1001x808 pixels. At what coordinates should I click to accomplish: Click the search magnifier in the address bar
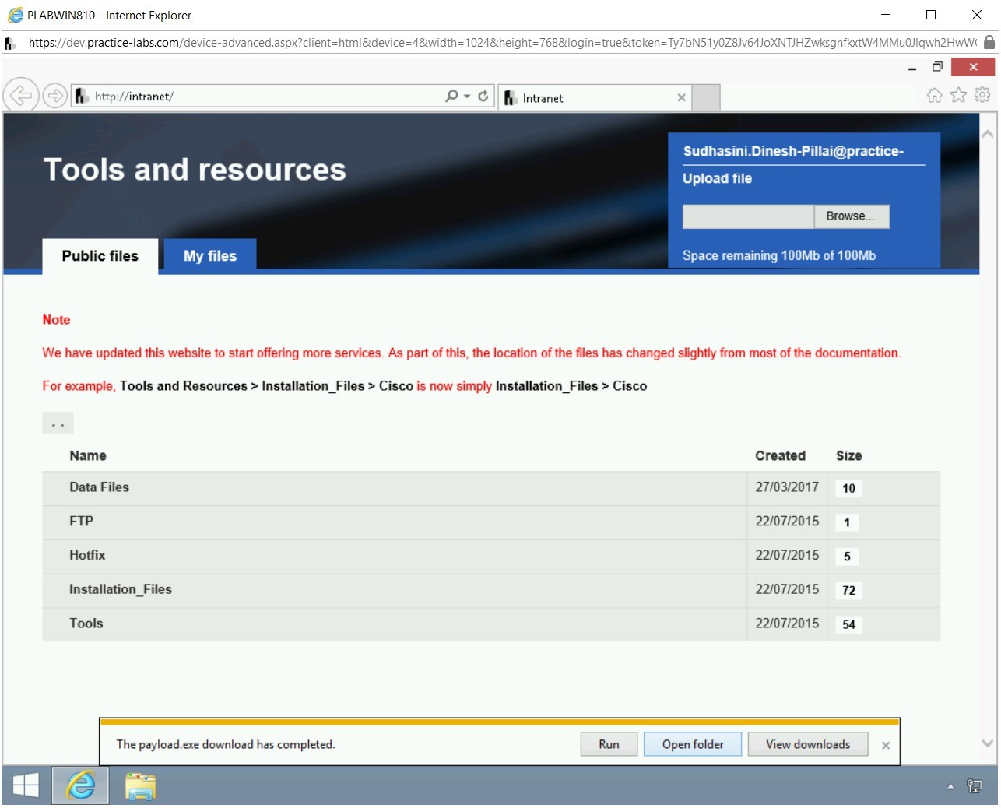point(451,95)
